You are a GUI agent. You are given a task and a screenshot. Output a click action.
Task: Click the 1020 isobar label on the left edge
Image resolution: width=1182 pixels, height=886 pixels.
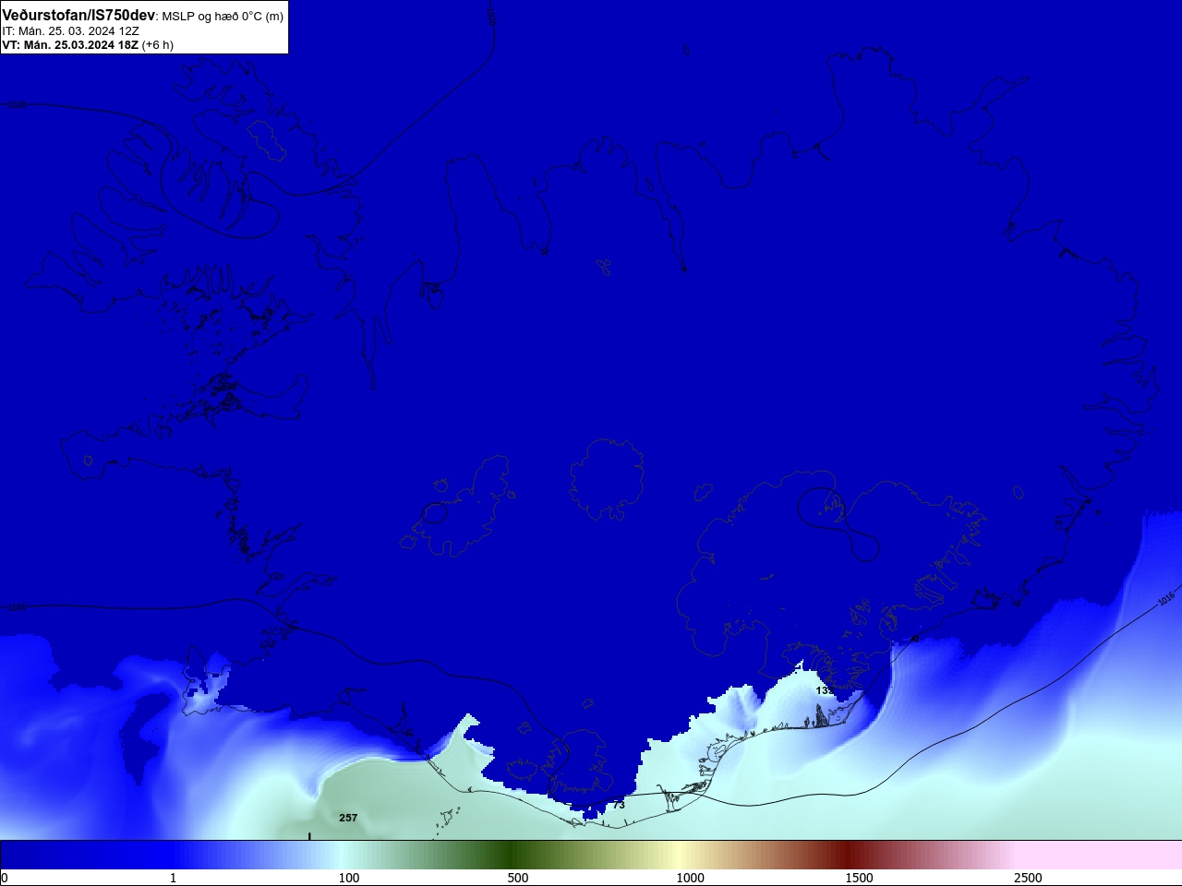click(x=16, y=104)
